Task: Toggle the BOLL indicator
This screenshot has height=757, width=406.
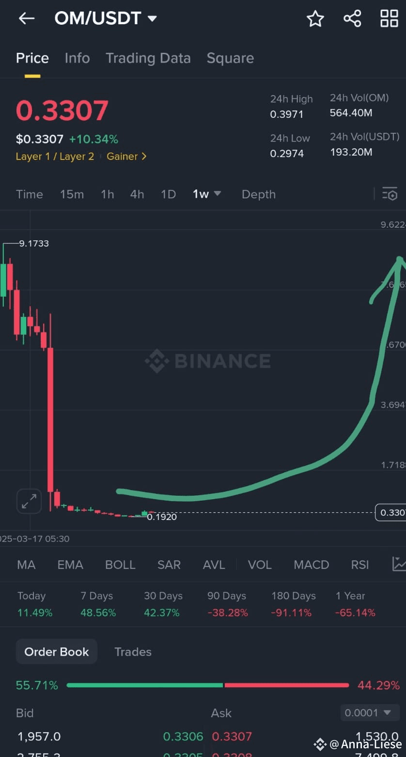Action: tap(120, 565)
